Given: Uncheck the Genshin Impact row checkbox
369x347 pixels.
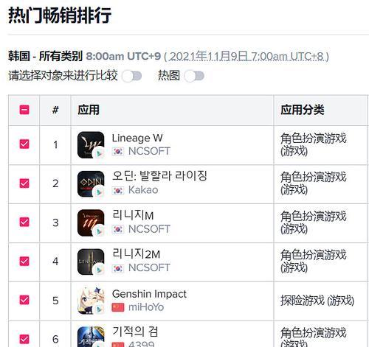Looking at the screenshot, I should click(x=24, y=300).
